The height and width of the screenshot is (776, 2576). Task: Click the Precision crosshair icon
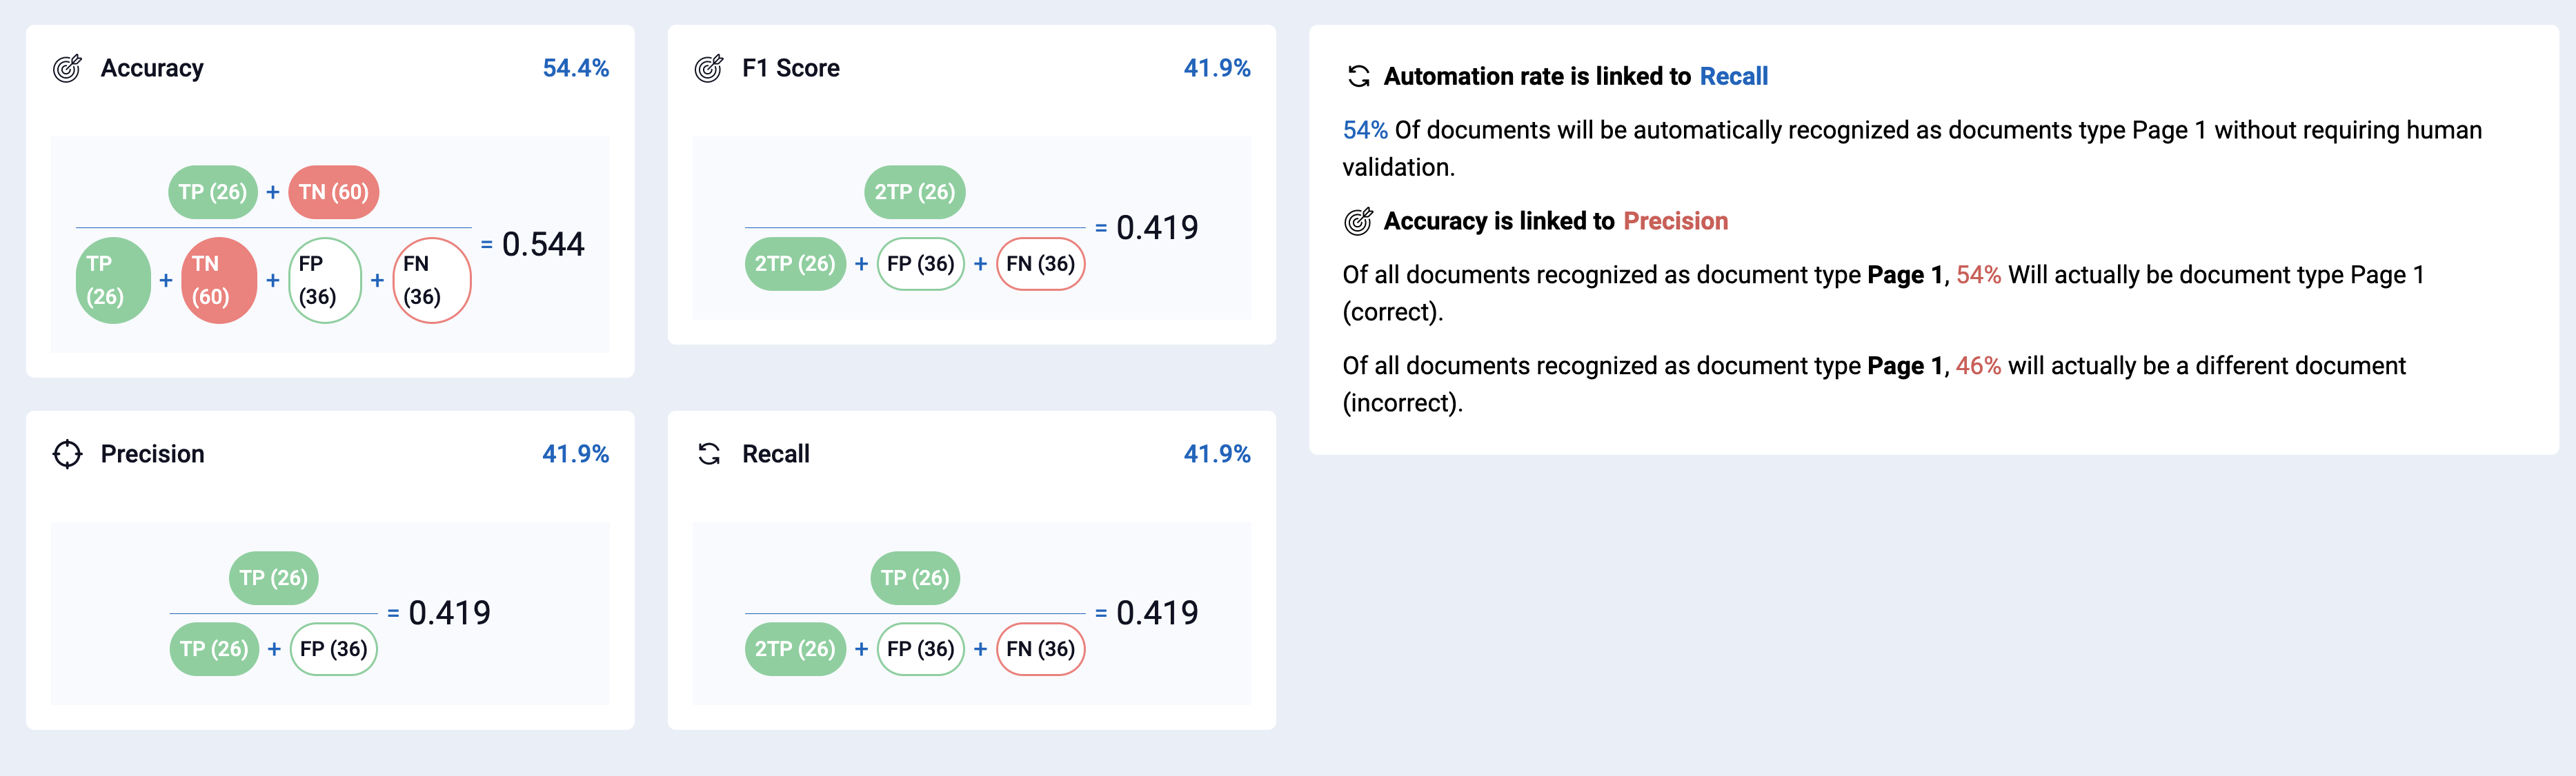pyautogui.click(x=67, y=453)
